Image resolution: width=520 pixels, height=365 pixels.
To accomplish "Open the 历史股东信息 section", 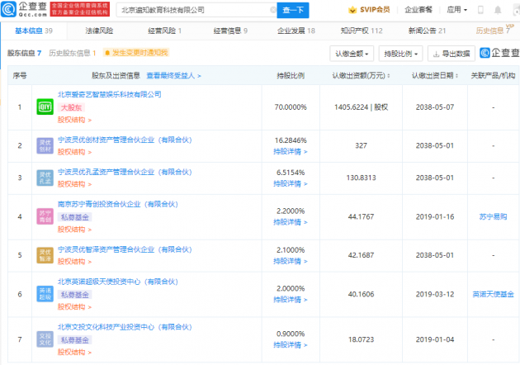I will 71,53.
